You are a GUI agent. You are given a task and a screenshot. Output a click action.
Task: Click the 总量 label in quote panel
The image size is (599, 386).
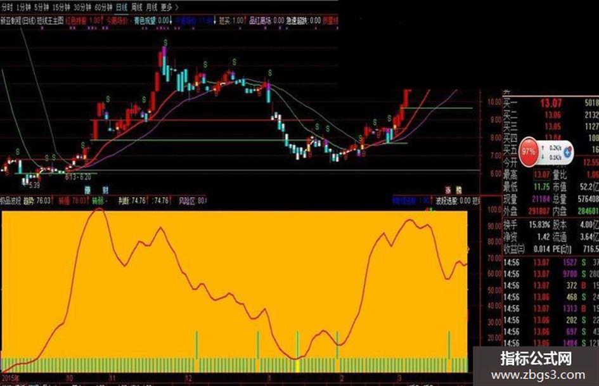tap(560, 199)
